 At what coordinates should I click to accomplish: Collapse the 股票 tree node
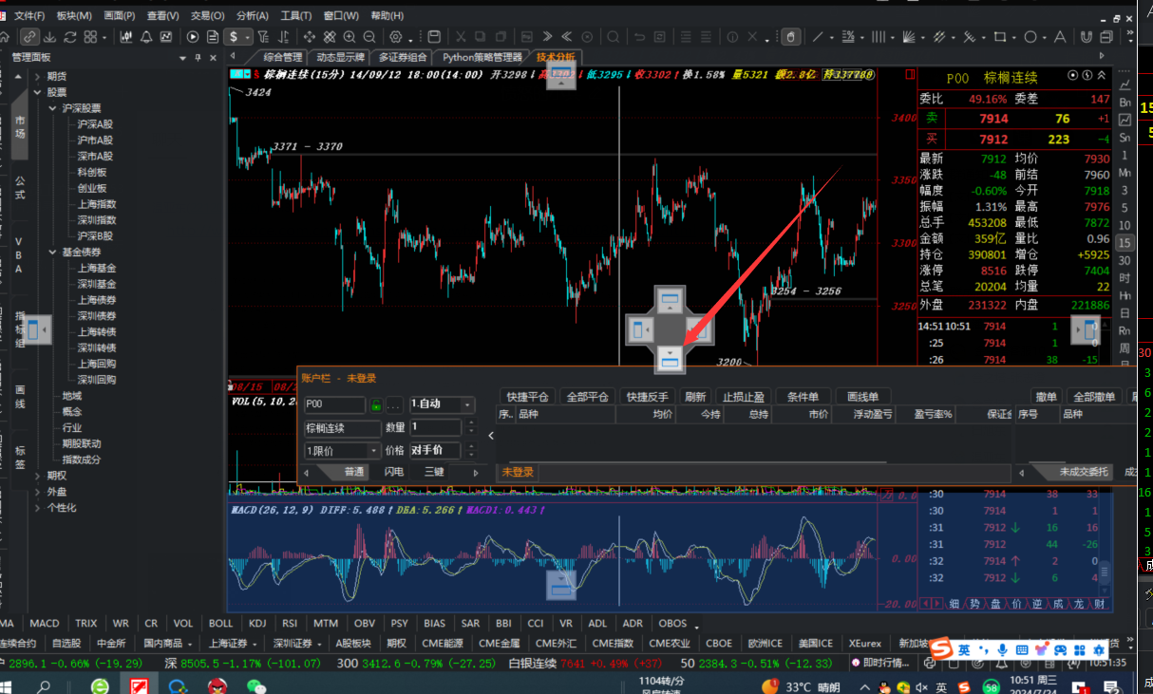(x=37, y=92)
